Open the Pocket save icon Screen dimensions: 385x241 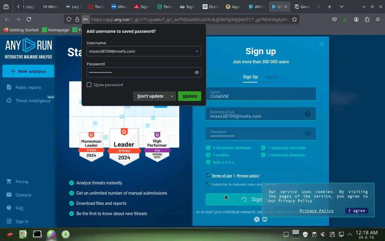[334, 19]
